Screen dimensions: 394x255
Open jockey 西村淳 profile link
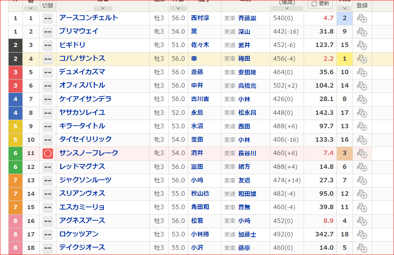(x=200, y=18)
